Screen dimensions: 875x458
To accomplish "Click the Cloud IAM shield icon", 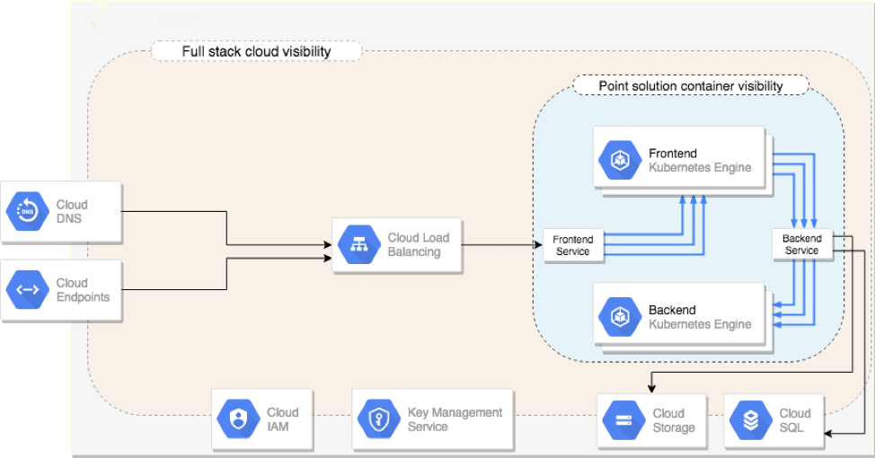I will click(x=238, y=419).
